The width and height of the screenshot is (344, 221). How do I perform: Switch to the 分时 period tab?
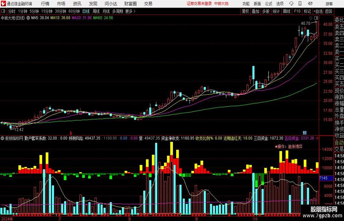click(x=12, y=11)
